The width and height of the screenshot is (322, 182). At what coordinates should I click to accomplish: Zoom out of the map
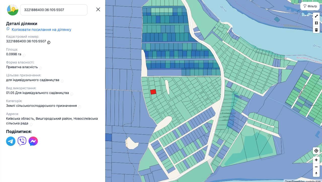316,167
